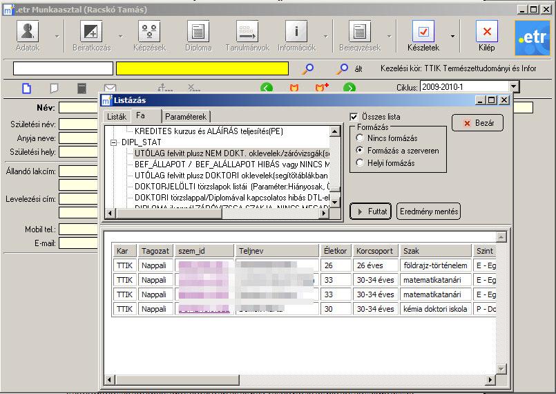
Task: Click tree list horizontal scrollbar thumb
Action: click(x=169, y=214)
